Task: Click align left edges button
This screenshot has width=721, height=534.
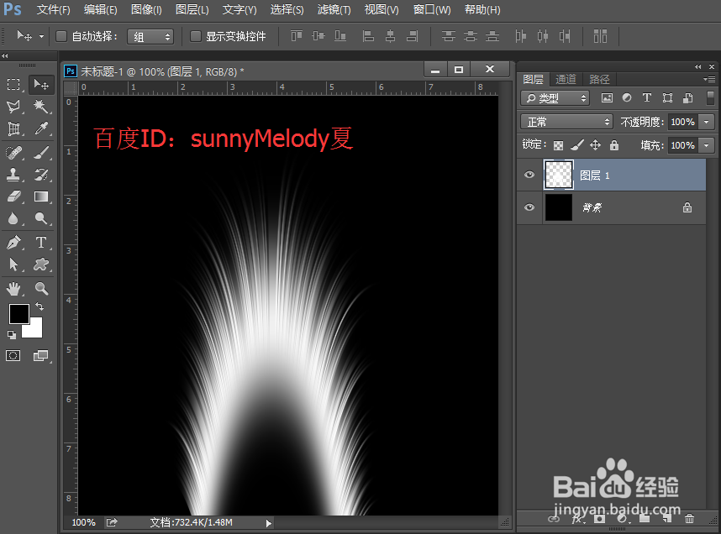Action: pyautogui.click(x=368, y=36)
